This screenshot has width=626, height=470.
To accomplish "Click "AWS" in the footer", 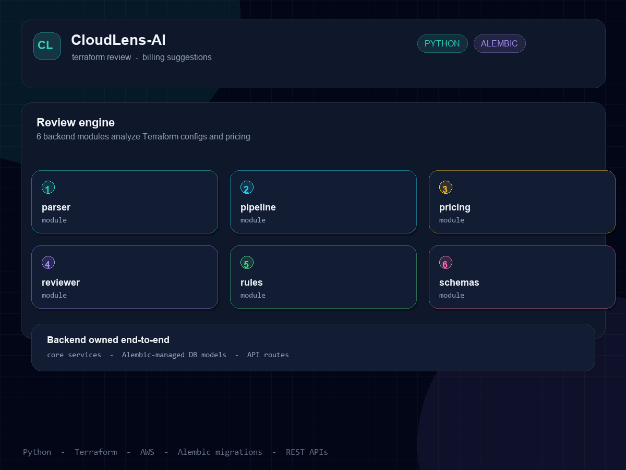I will 147,452.
